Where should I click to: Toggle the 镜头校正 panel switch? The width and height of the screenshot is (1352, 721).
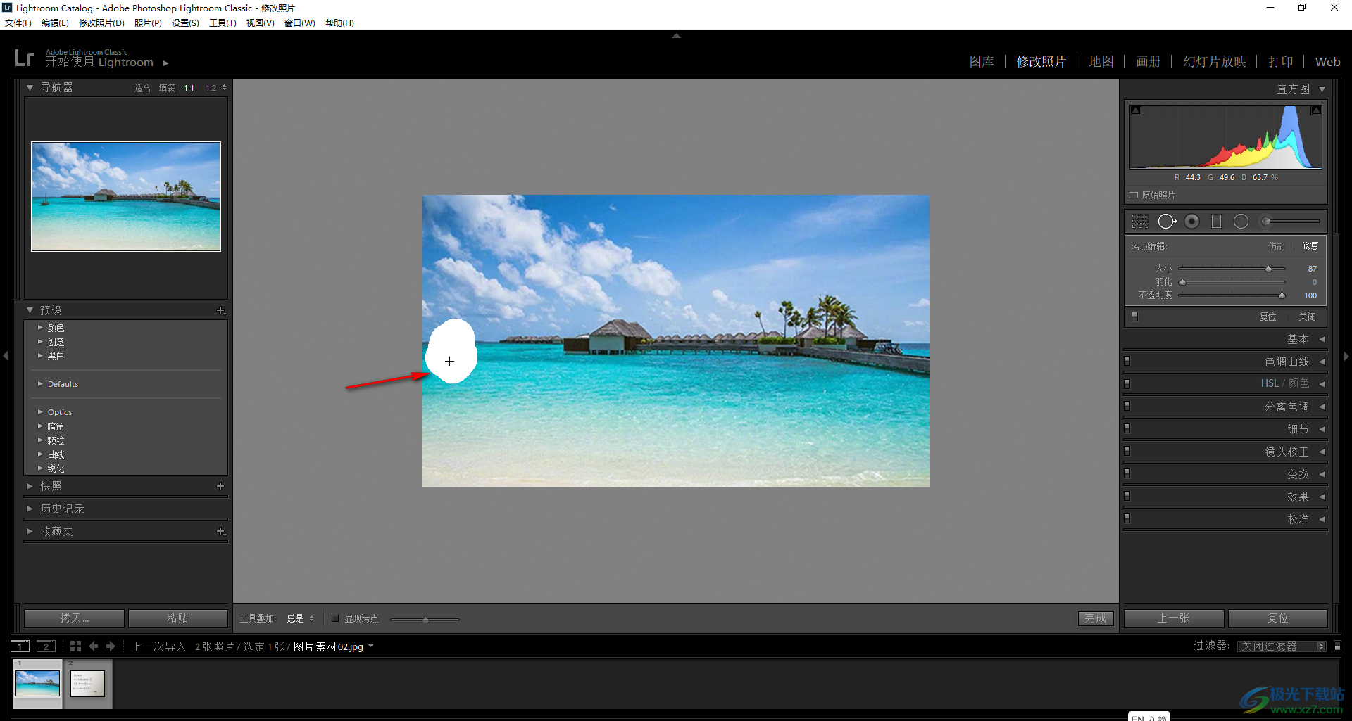tap(1127, 451)
